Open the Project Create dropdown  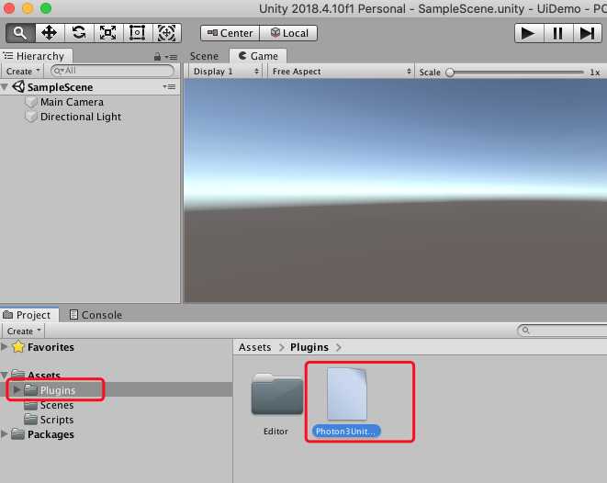coord(24,331)
